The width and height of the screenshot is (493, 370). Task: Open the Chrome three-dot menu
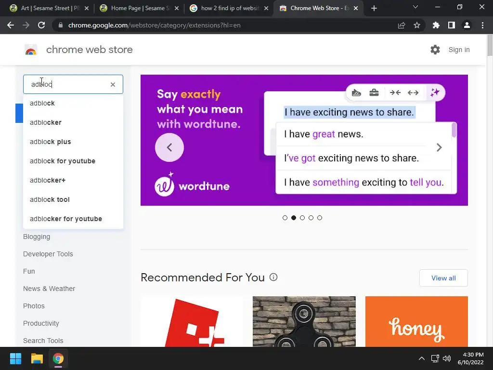tap(482, 25)
